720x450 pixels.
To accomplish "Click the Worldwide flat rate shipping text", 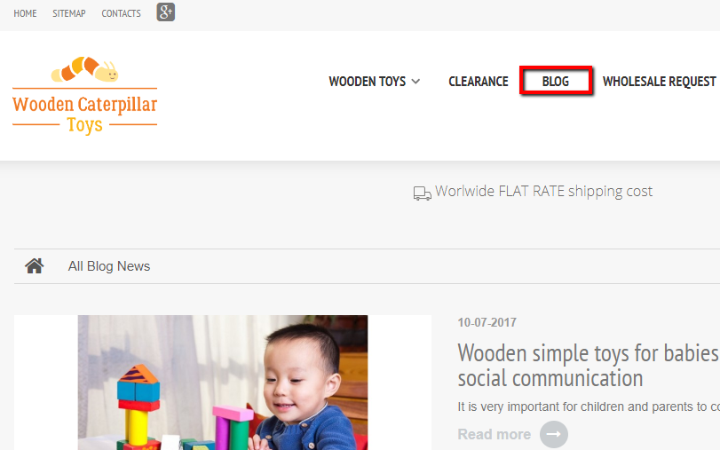I will [543, 191].
